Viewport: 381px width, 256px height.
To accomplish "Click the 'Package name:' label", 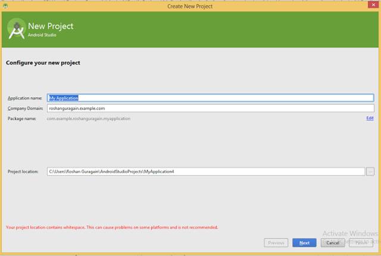I will click(x=22, y=118).
